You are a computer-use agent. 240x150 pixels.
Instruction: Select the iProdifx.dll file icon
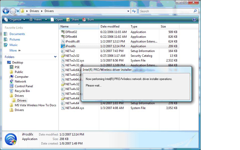point(63,41)
